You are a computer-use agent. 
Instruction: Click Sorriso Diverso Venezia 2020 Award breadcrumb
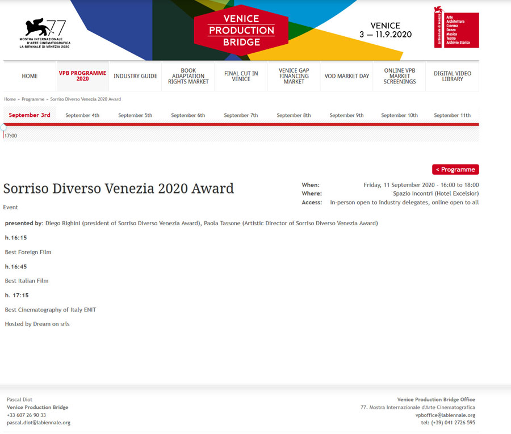click(85, 99)
